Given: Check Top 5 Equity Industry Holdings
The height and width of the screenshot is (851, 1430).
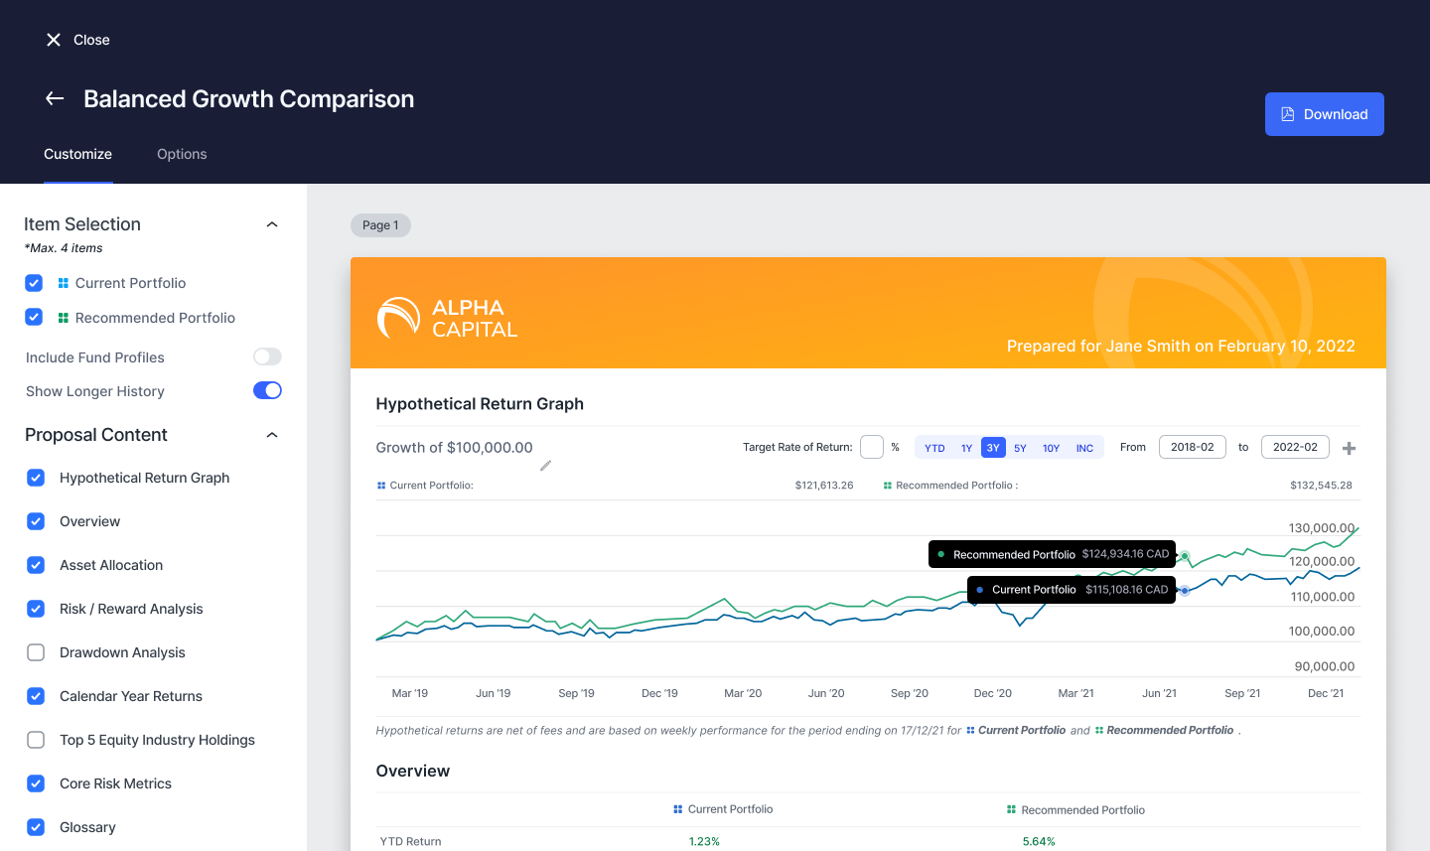Looking at the screenshot, I should coord(36,740).
